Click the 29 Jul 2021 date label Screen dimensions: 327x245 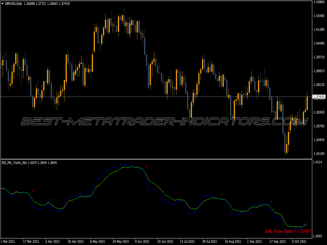click(210, 242)
